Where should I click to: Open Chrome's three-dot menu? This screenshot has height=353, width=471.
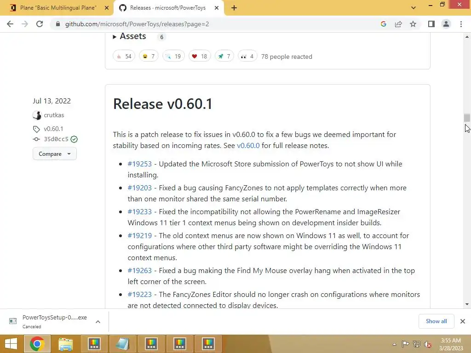[461, 24]
